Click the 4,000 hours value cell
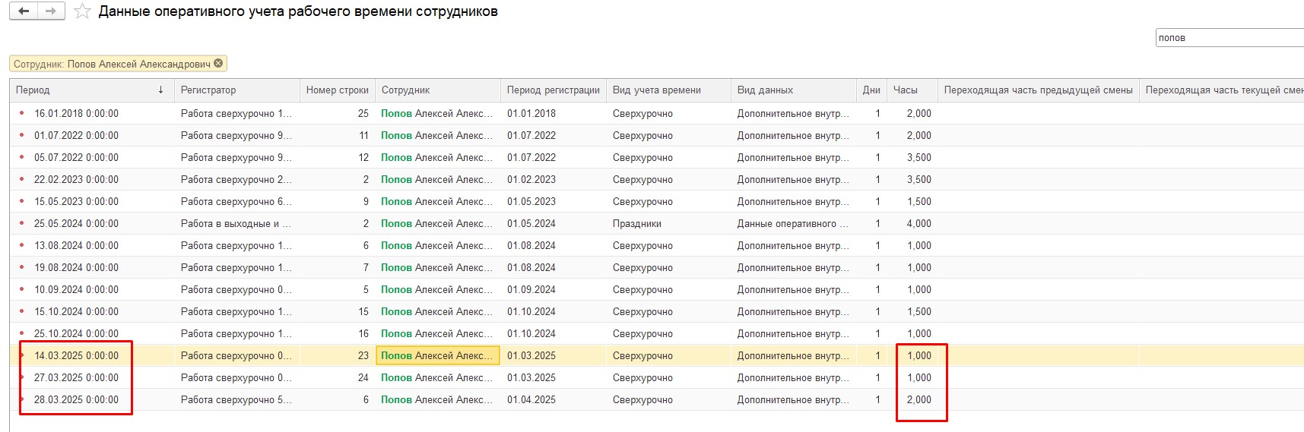This screenshot has width=1304, height=432. [x=919, y=224]
